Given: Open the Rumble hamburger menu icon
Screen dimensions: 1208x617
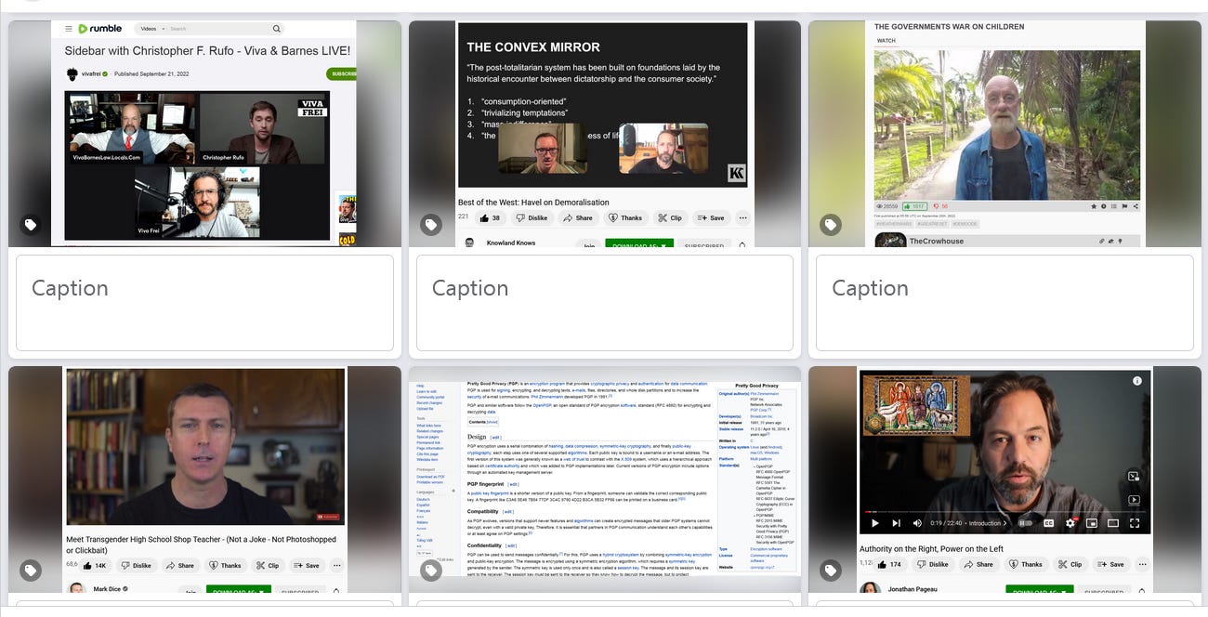Looking at the screenshot, I should click(x=69, y=29).
